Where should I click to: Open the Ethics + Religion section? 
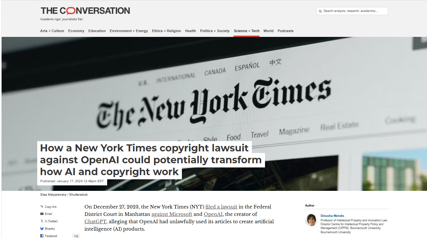coord(166,31)
